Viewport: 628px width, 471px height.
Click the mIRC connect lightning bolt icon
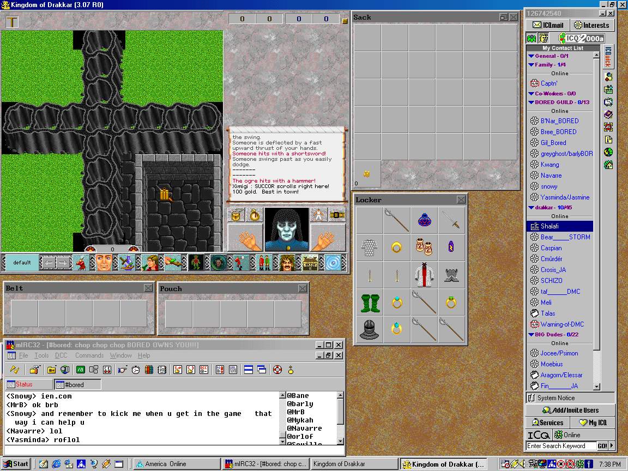tap(15, 370)
